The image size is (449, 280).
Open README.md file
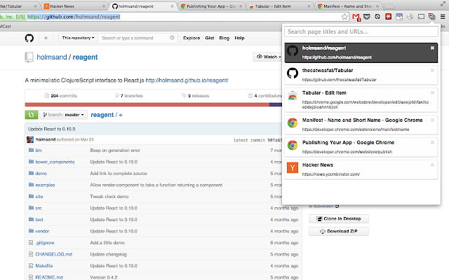pyautogui.click(x=49, y=277)
